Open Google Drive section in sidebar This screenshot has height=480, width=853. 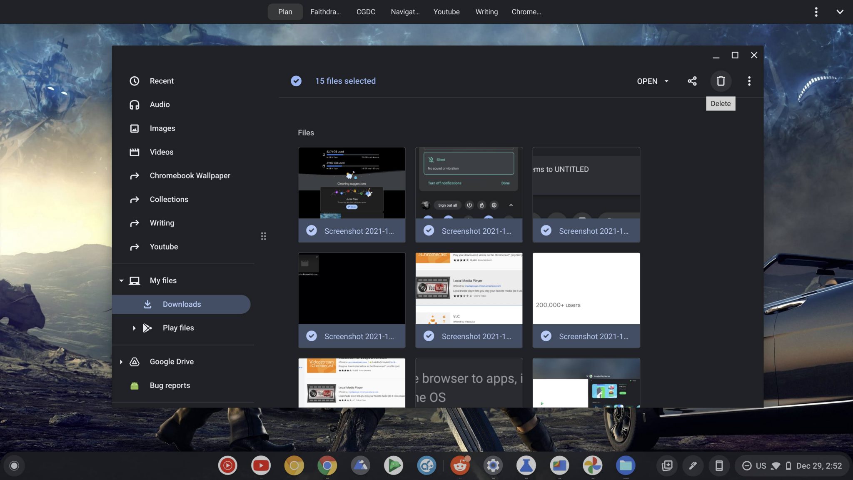(x=171, y=361)
